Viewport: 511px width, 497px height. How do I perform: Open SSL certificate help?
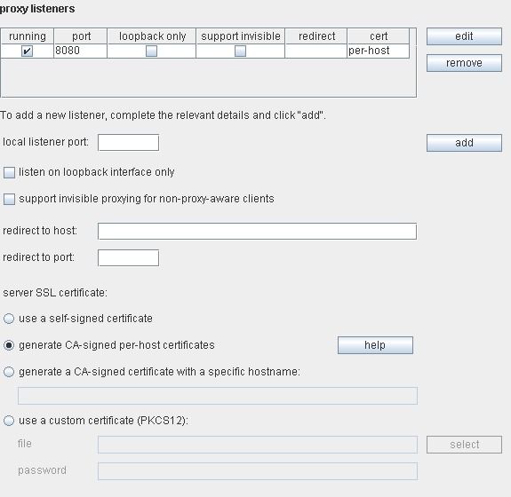[x=375, y=345]
